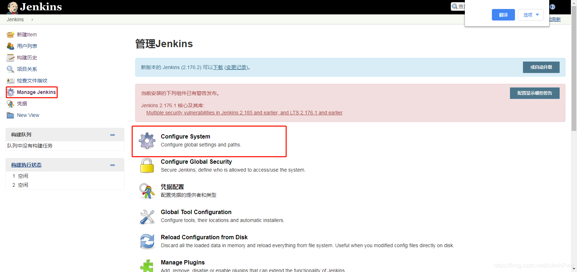Open the Manage Jenkins sidebar link
Screen dimensions: 577x272
point(36,92)
